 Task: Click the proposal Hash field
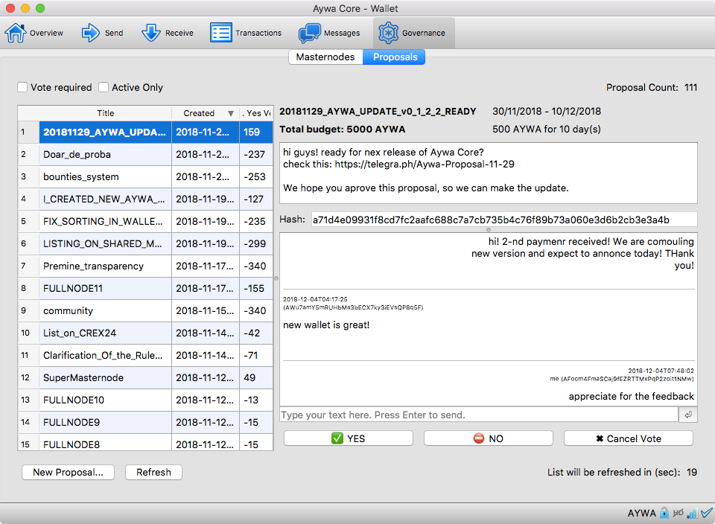click(x=504, y=220)
